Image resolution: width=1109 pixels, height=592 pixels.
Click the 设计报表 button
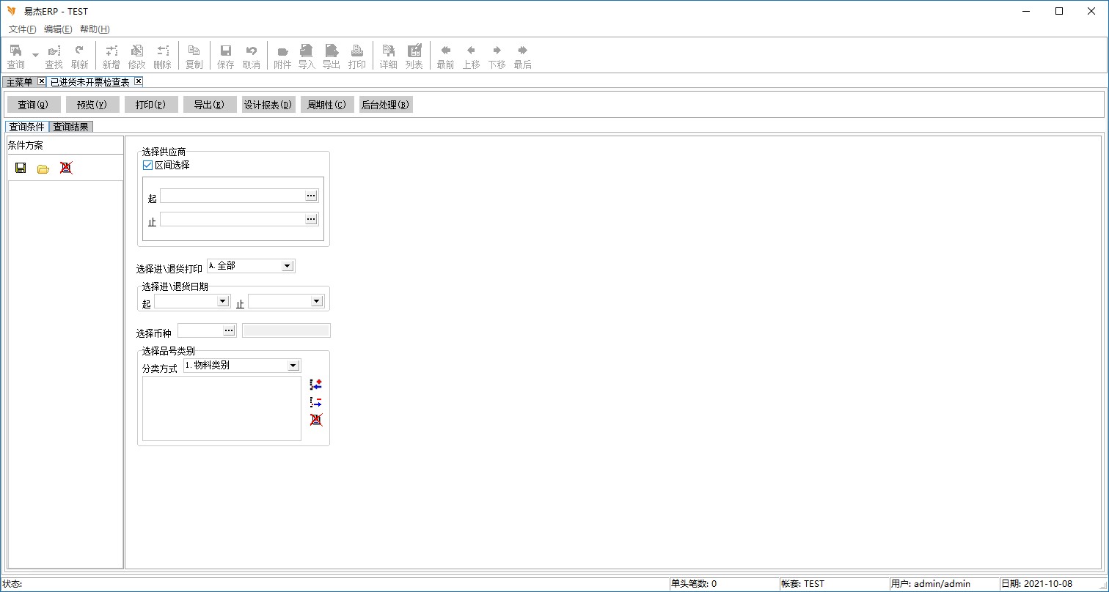268,105
